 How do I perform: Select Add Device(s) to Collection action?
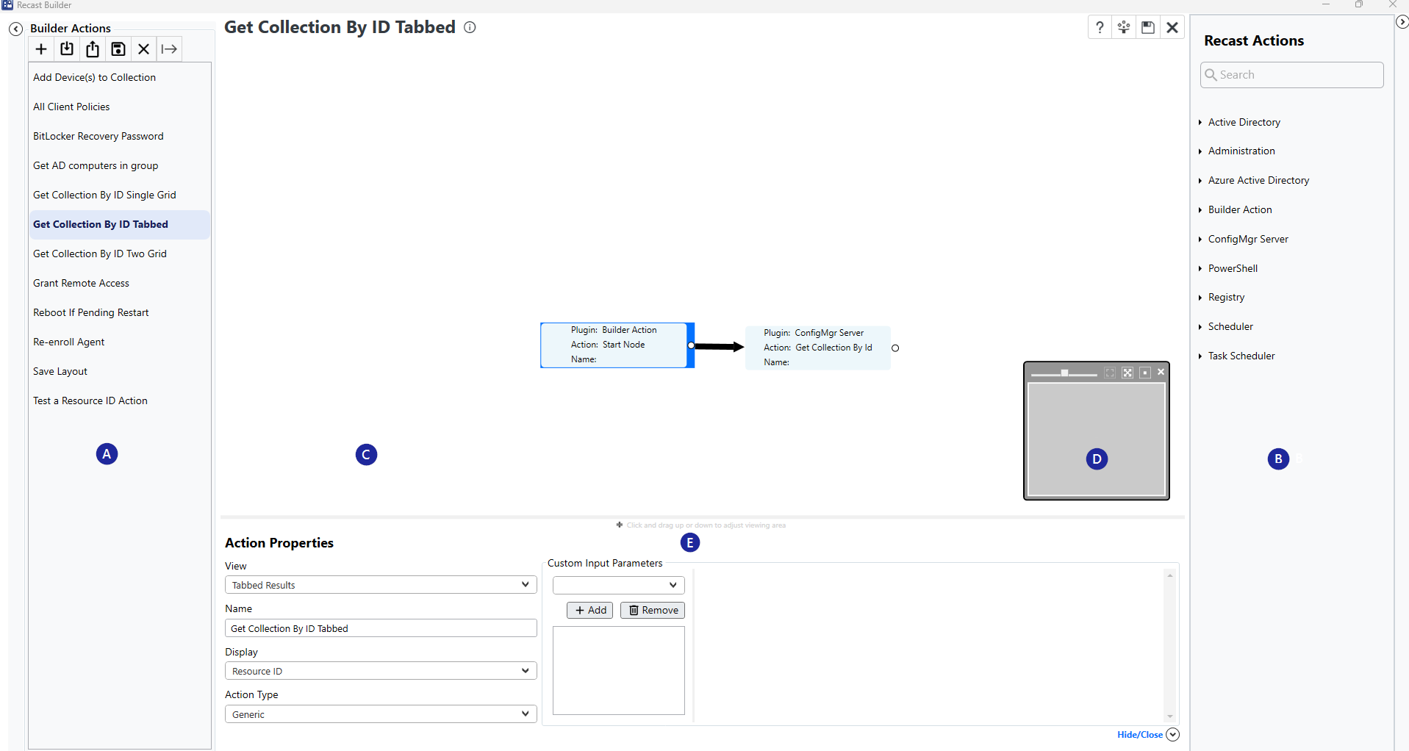(120, 77)
